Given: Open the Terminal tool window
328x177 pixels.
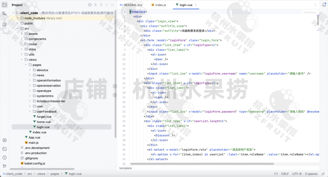Looking at the screenshot, I should (4, 149).
